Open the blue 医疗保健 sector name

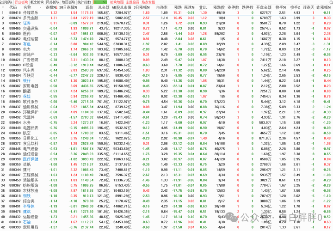point(31,159)
